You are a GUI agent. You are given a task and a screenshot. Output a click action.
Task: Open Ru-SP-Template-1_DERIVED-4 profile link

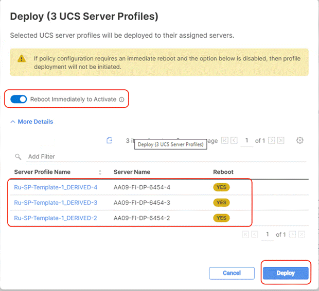pos(56,187)
